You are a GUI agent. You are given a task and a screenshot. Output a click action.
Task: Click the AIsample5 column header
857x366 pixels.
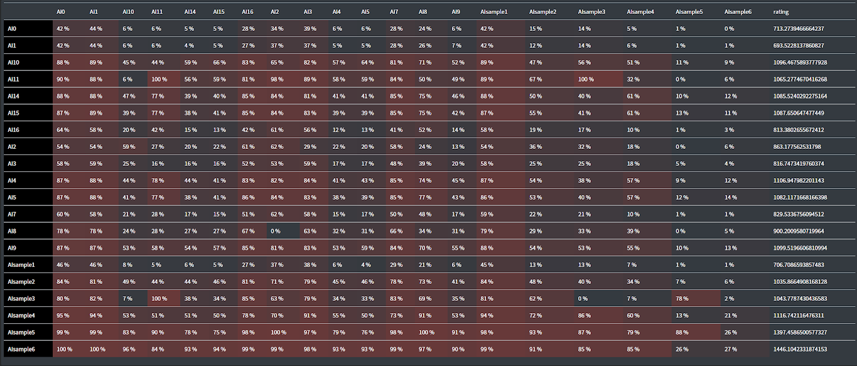[689, 12]
